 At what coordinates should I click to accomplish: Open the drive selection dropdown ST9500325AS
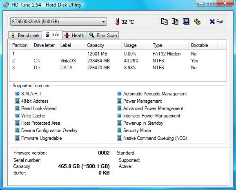click(58, 22)
